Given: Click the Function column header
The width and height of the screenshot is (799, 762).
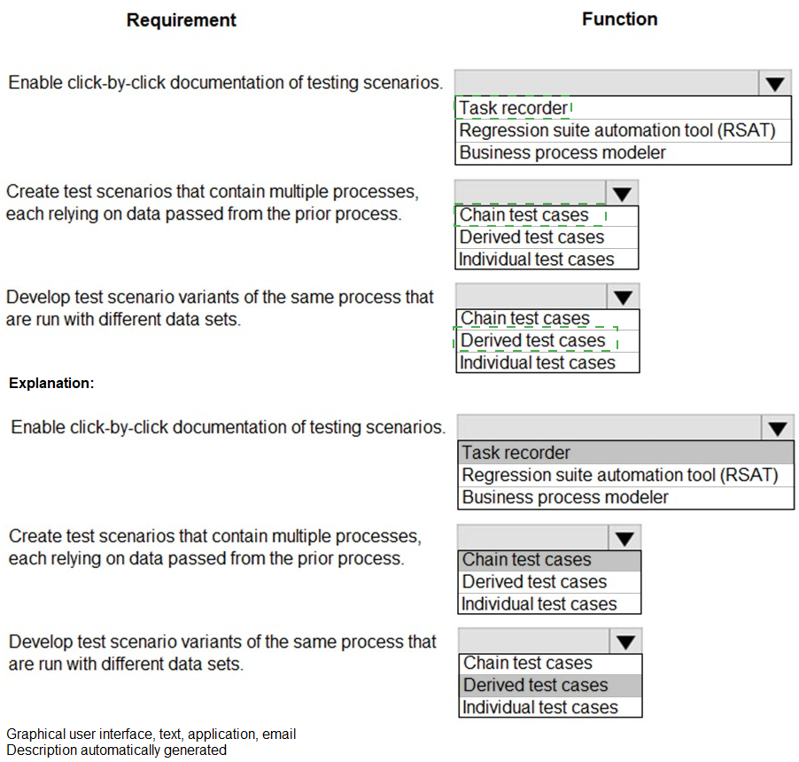Looking at the screenshot, I should point(620,19).
